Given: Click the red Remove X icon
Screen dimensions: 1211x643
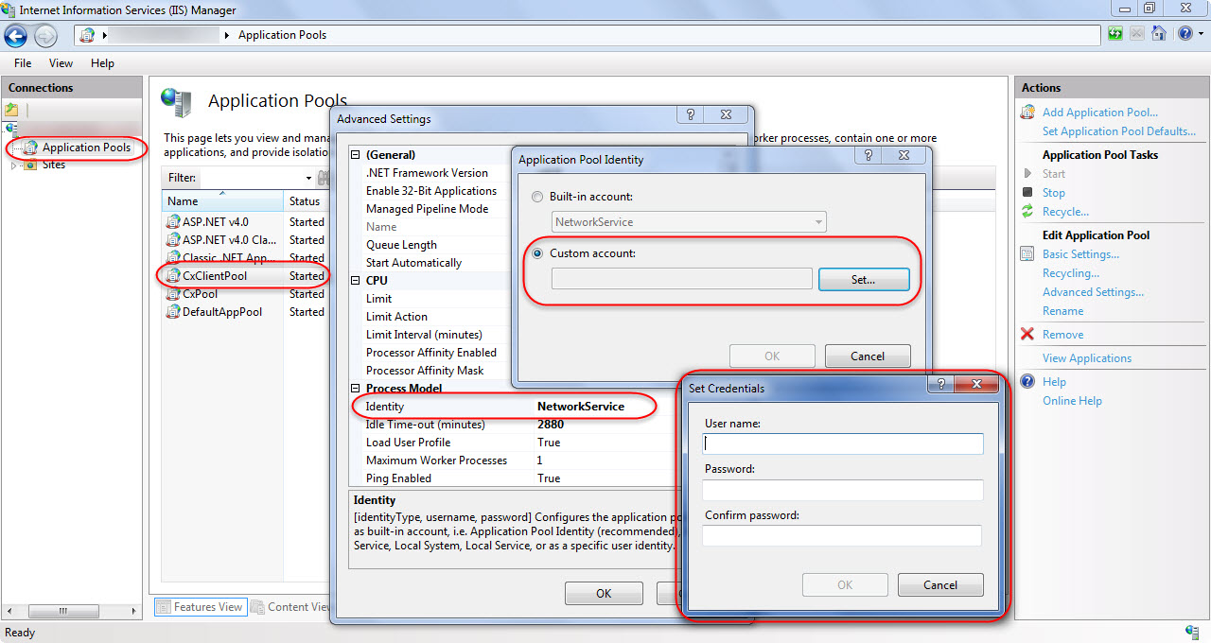Looking at the screenshot, I should pos(1027,335).
